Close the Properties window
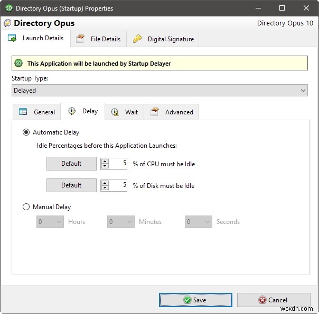 click(x=306, y=8)
